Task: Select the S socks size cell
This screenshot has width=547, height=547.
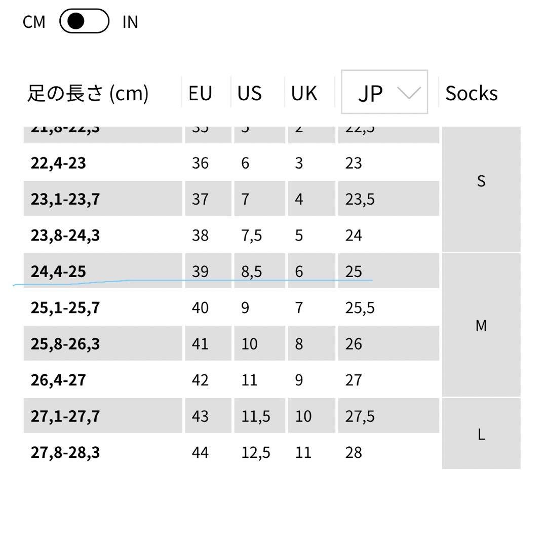Action: [x=481, y=181]
